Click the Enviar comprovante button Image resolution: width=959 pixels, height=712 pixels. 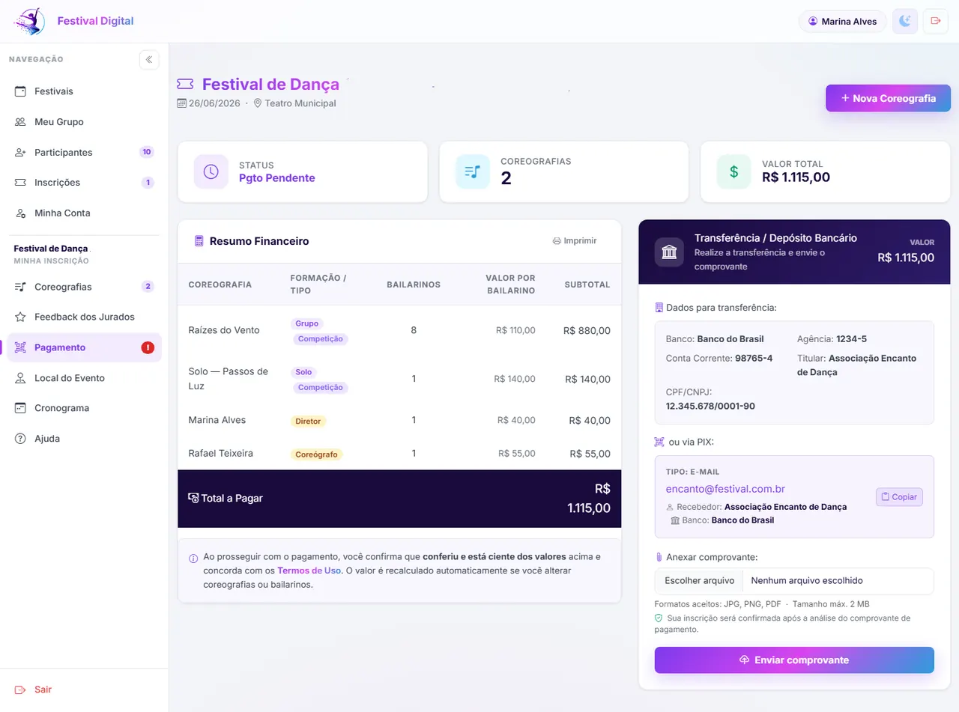click(x=794, y=660)
